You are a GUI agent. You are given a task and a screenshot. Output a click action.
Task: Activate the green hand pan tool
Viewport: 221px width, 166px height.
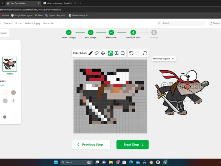tap(110, 53)
